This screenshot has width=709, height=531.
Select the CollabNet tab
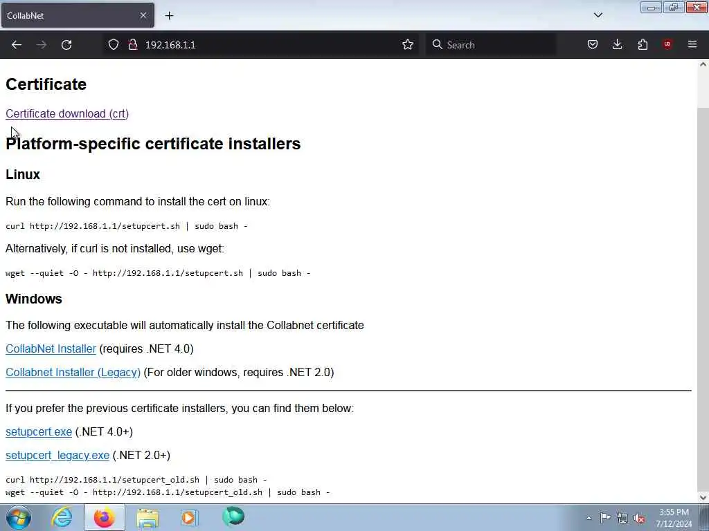78,15
